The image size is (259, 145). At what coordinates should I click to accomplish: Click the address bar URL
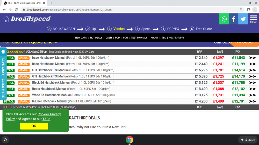point(70,10)
